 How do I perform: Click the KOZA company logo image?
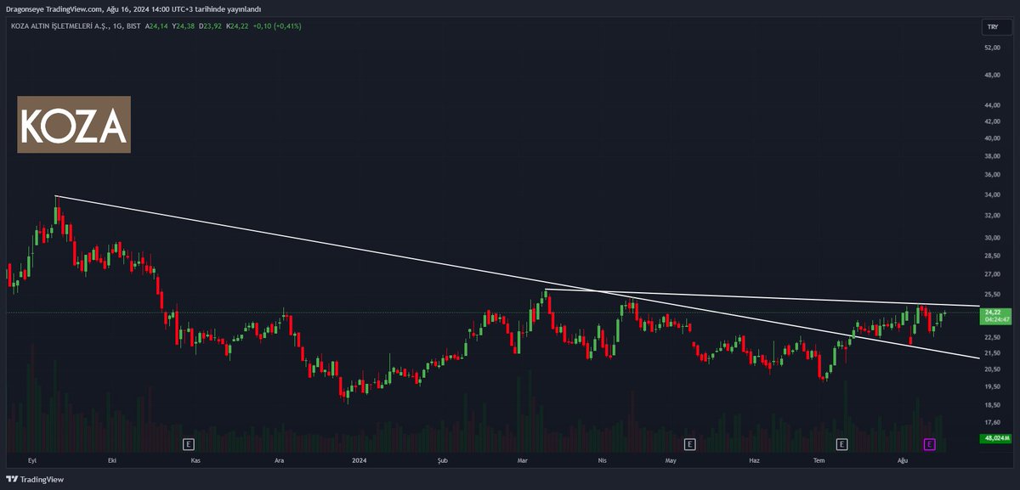click(74, 124)
